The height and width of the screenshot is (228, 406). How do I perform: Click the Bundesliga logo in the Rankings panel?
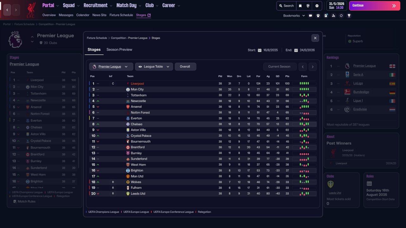(x=347, y=92)
